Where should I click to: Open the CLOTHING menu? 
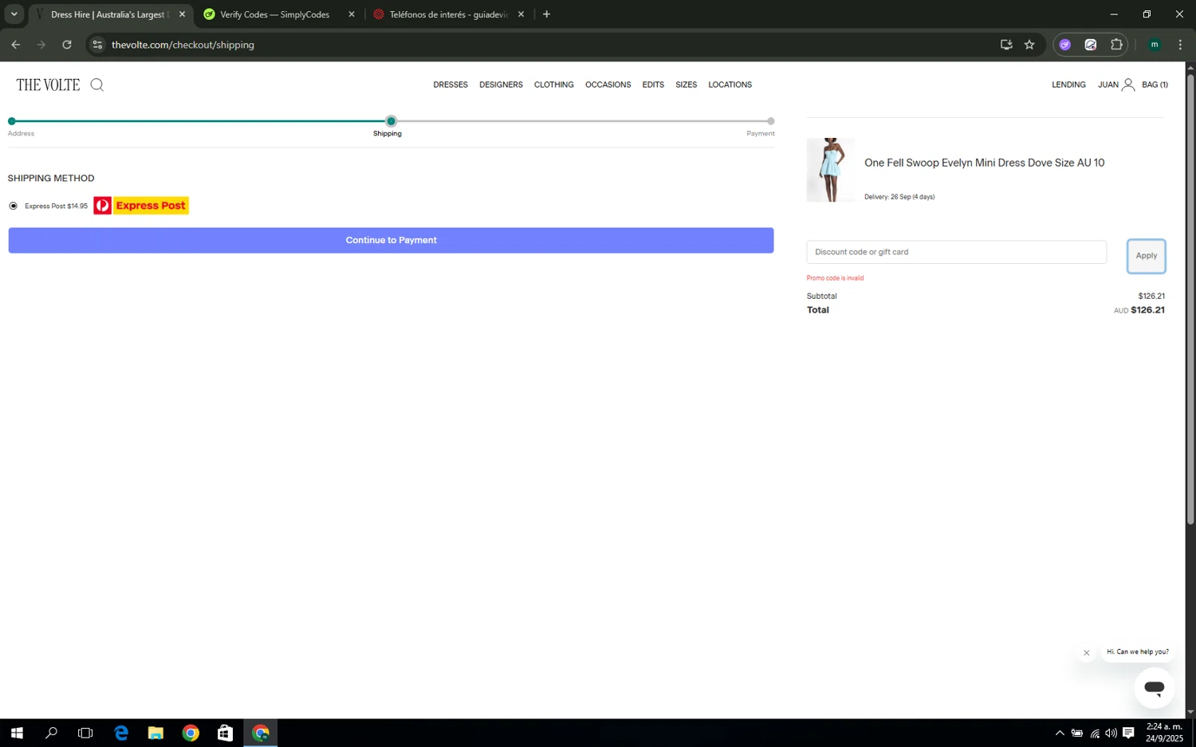point(553,85)
